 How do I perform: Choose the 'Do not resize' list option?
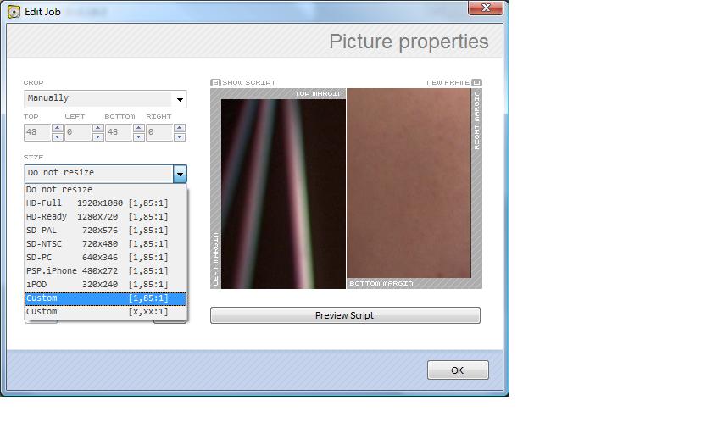[105, 189]
